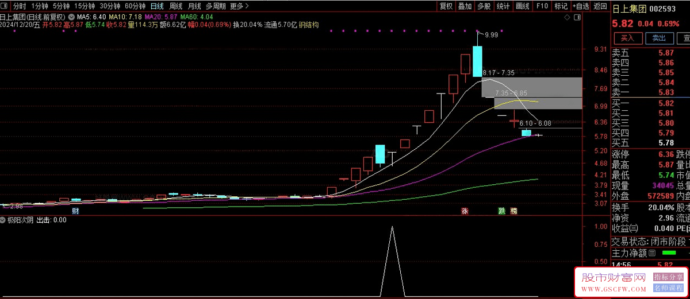This screenshot has width=690, height=299.
Task: Click the 9.99 high price label
Action: [491, 35]
